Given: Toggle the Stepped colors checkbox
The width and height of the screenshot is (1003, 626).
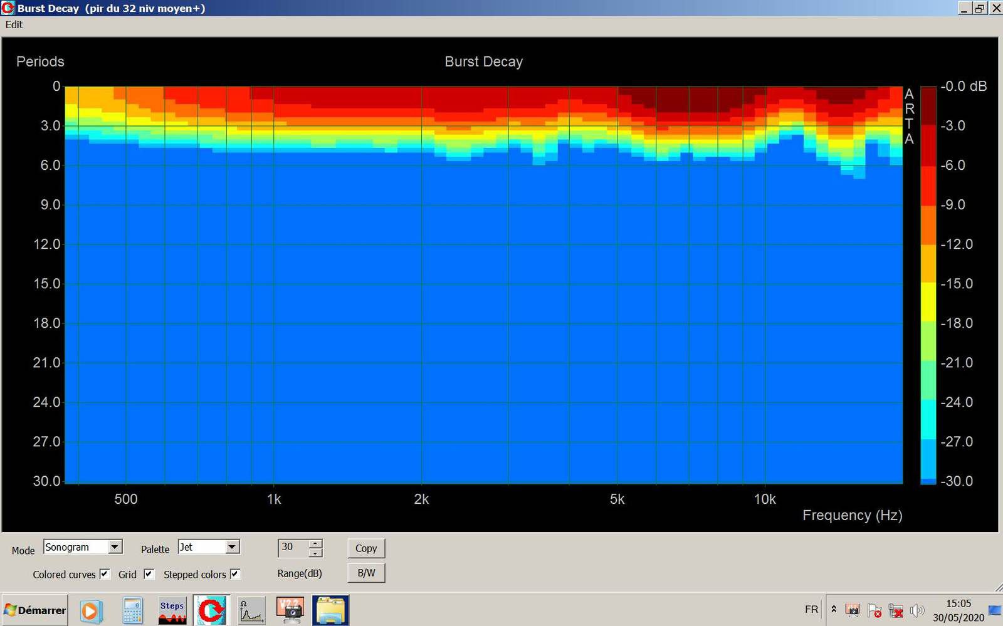Looking at the screenshot, I should 235,574.
